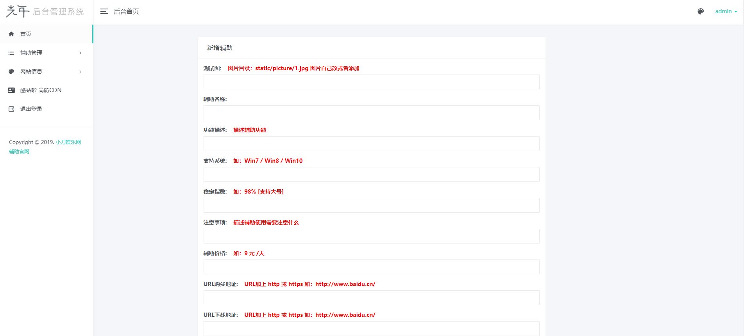Click into the 支持系统 input field
Screen dimensions: 744x336
point(371,174)
